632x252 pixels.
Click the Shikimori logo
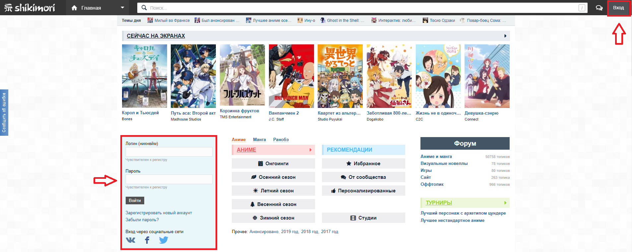point(30,8)
